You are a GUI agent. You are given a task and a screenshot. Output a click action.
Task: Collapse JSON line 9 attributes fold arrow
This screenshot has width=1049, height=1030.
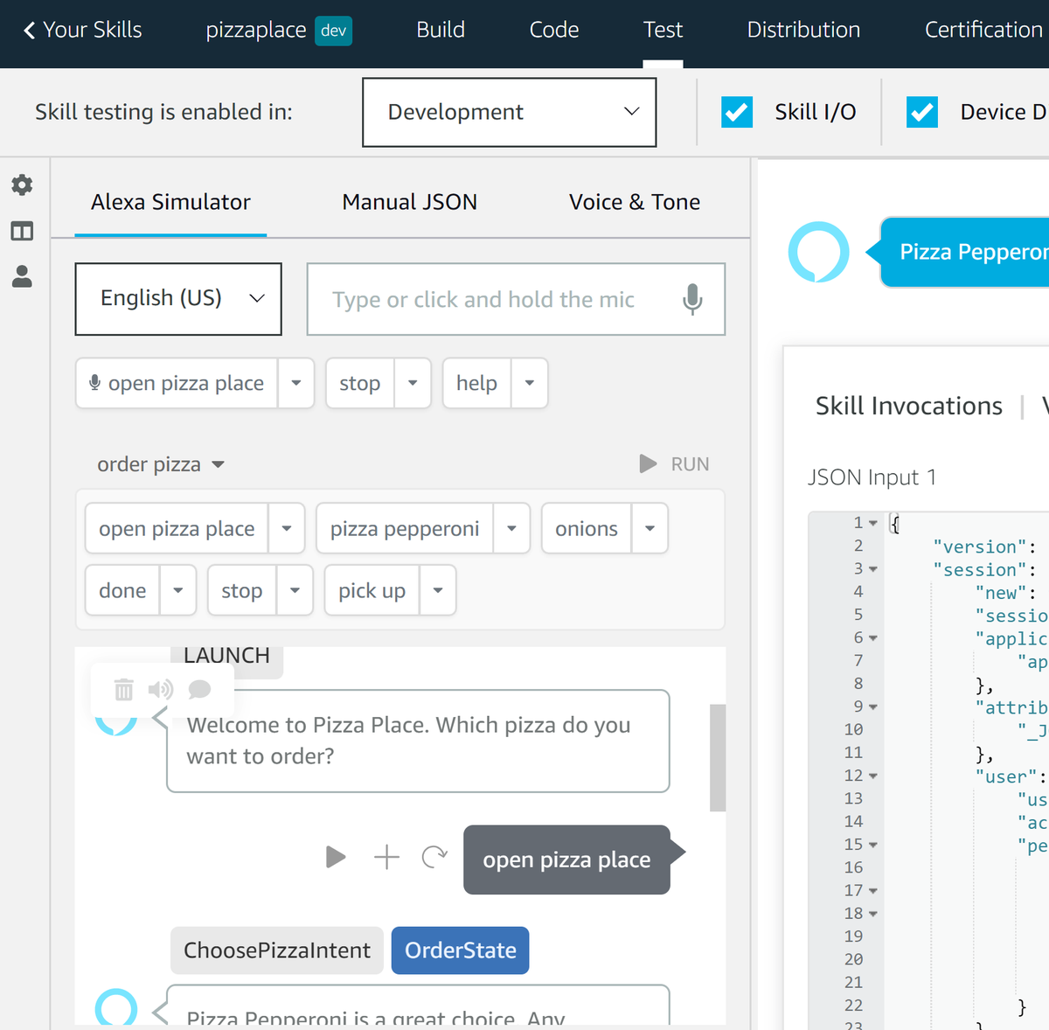point(872,706)
